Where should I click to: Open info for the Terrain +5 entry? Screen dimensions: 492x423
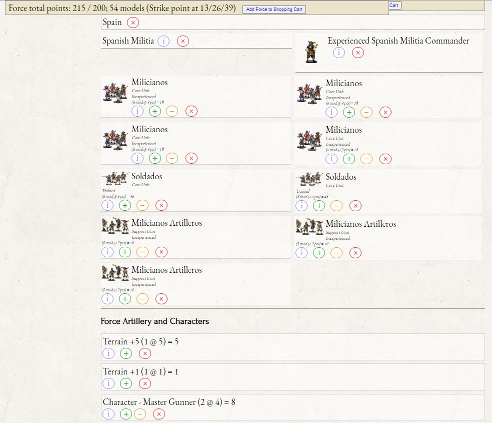(108, 353)
